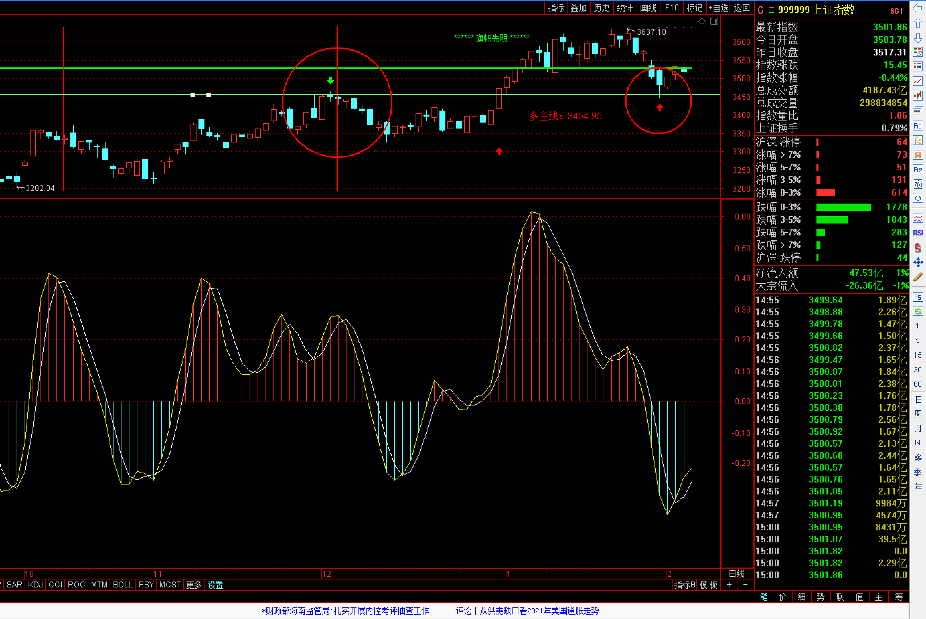Switch chart period to 60 minutes
926x619 pixels.
point(918,384)
